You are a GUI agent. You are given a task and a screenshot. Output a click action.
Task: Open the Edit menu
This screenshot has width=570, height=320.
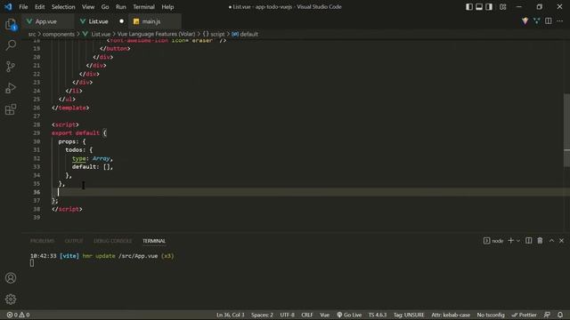(x=39, y=7)
